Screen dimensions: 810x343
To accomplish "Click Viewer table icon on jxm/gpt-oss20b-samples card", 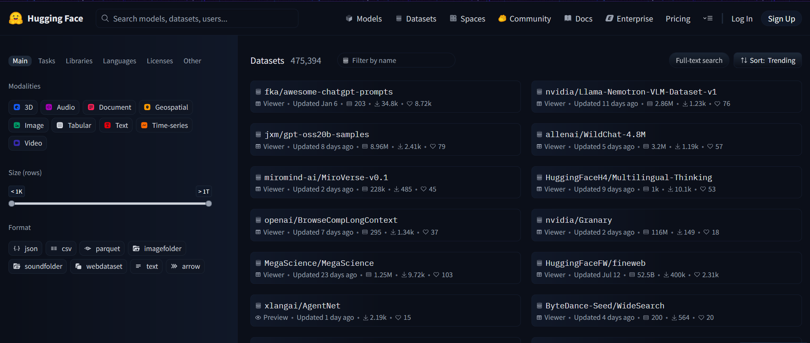I will click(x=258, y=146).
